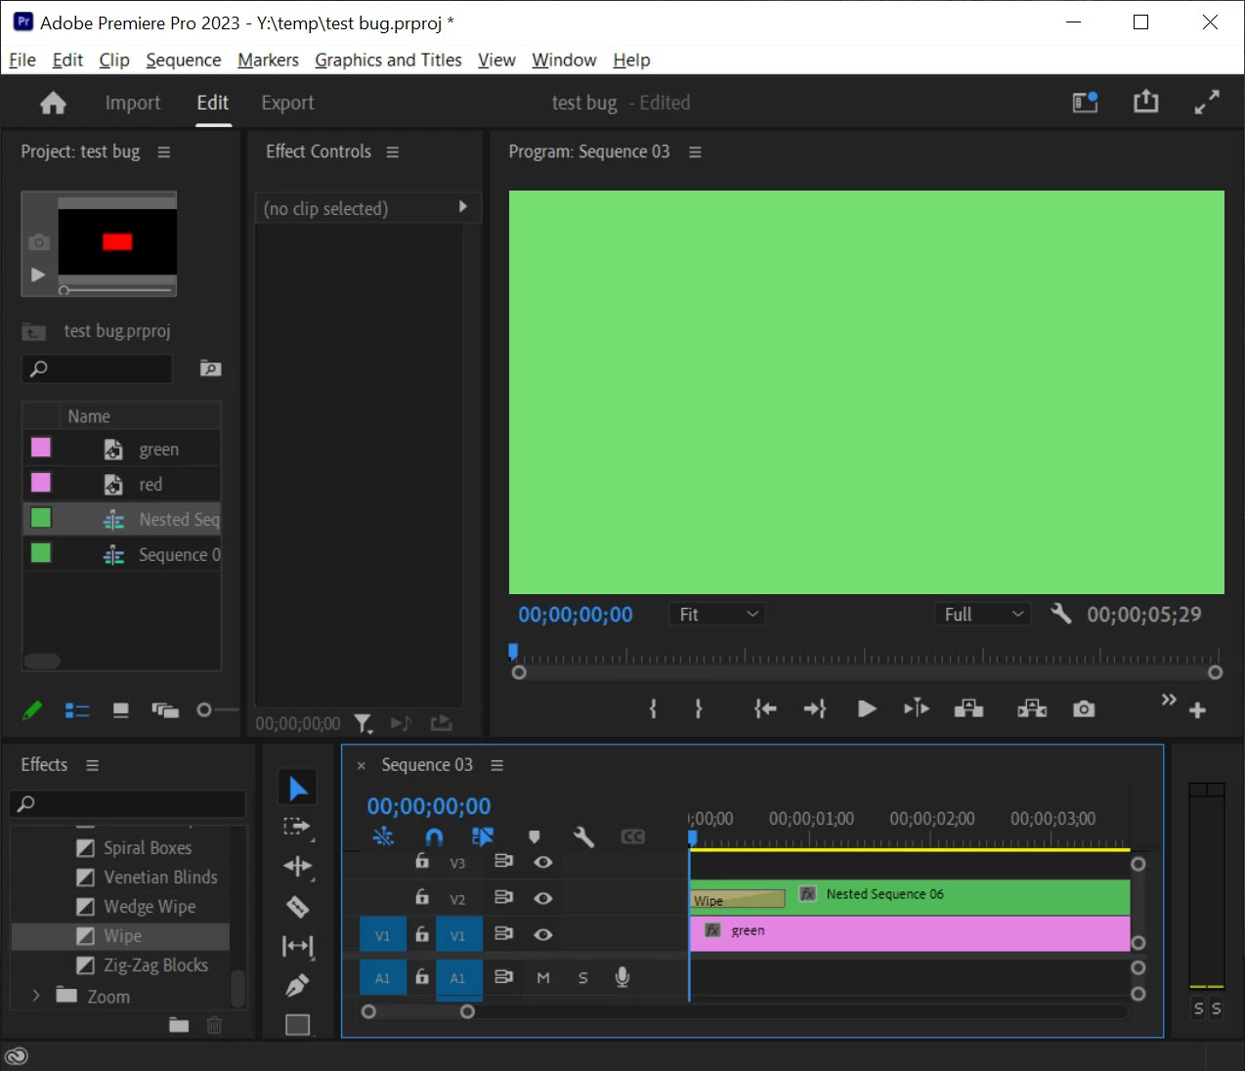Image resolution: width=1245 pixels, height=1071 pixels.
Task: Open Sequence 03 timeline panel menu
Action: coord(497,765)
